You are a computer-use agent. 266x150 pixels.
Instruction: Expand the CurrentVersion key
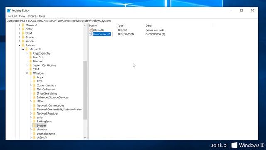click(31, 85)
